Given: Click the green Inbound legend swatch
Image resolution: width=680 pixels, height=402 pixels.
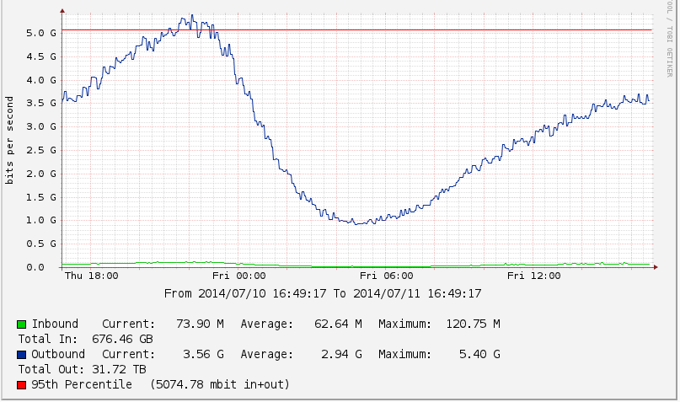Looking at the screenshot, I should (x=21, y=324).
